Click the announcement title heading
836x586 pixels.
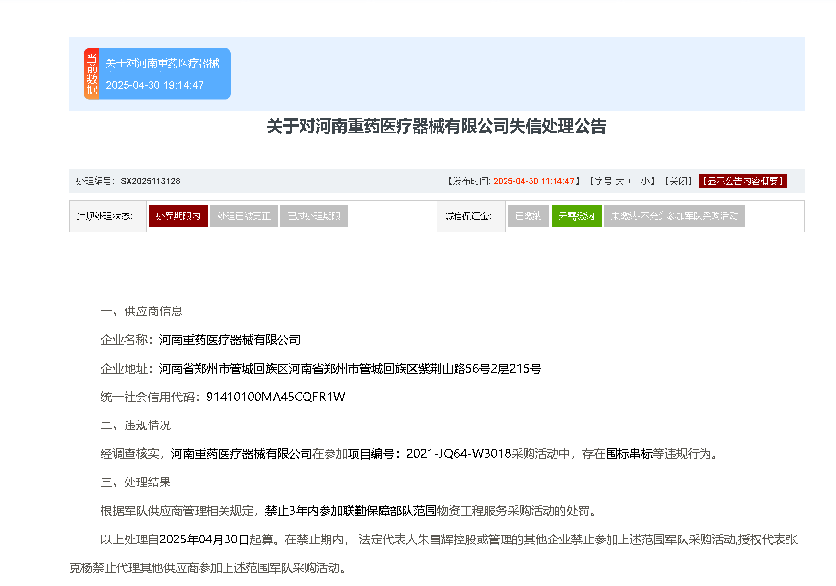436,126
